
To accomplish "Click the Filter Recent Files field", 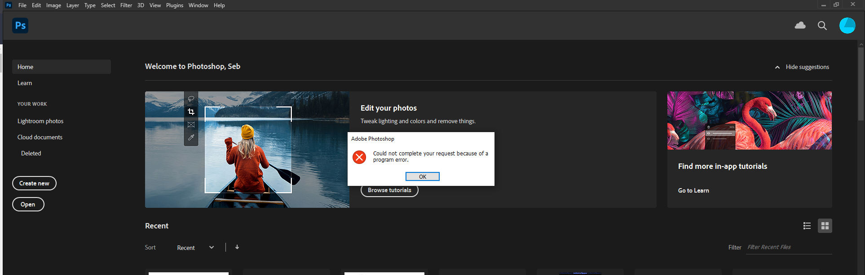I will [x=789, y=247].
